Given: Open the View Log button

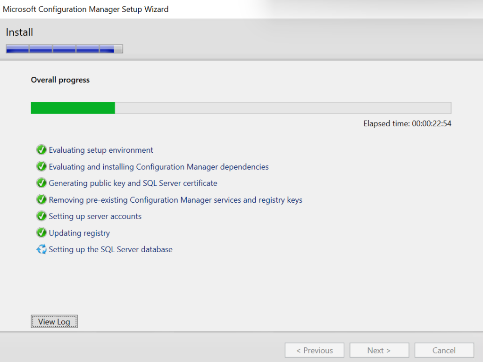Looking at the screenshot, I should [x=54, y=322].
